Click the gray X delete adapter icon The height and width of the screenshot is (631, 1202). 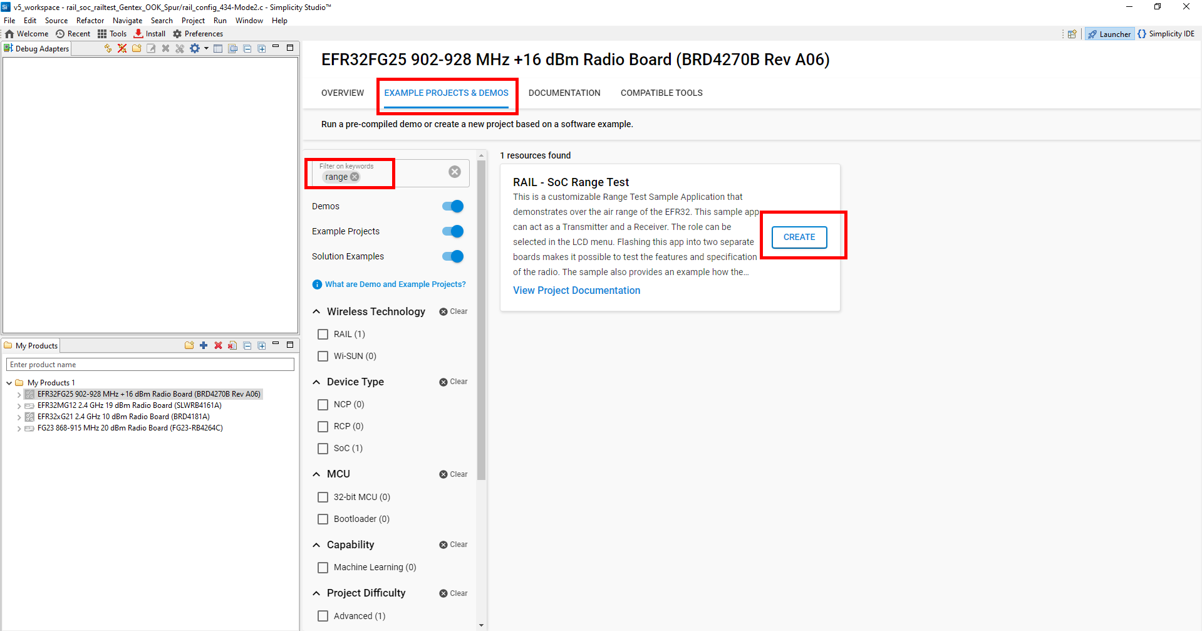[x=165, y=48]
